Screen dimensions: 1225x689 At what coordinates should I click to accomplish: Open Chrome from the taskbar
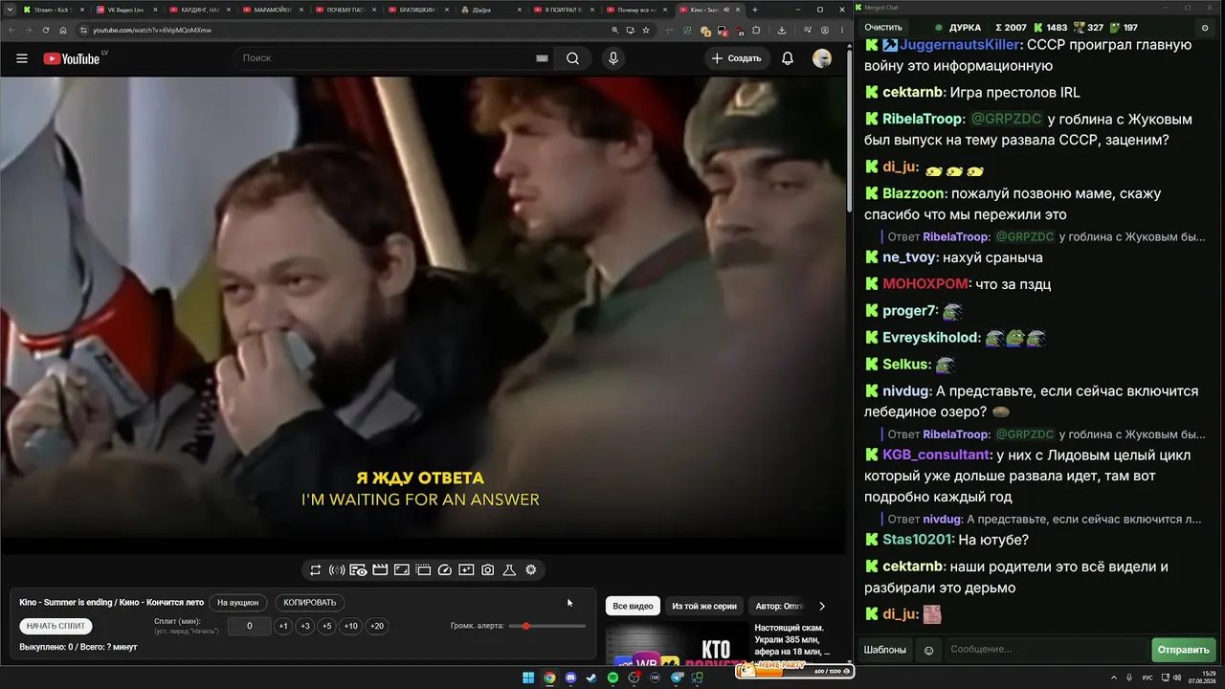(x=549, y=678)
